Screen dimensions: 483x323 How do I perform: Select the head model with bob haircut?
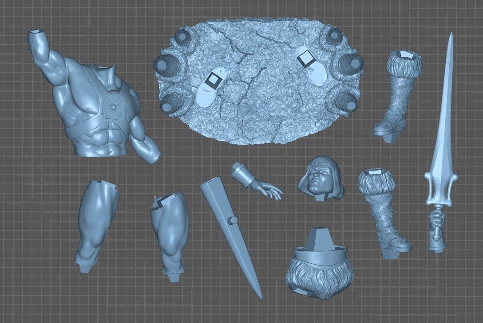click(321, 179)
